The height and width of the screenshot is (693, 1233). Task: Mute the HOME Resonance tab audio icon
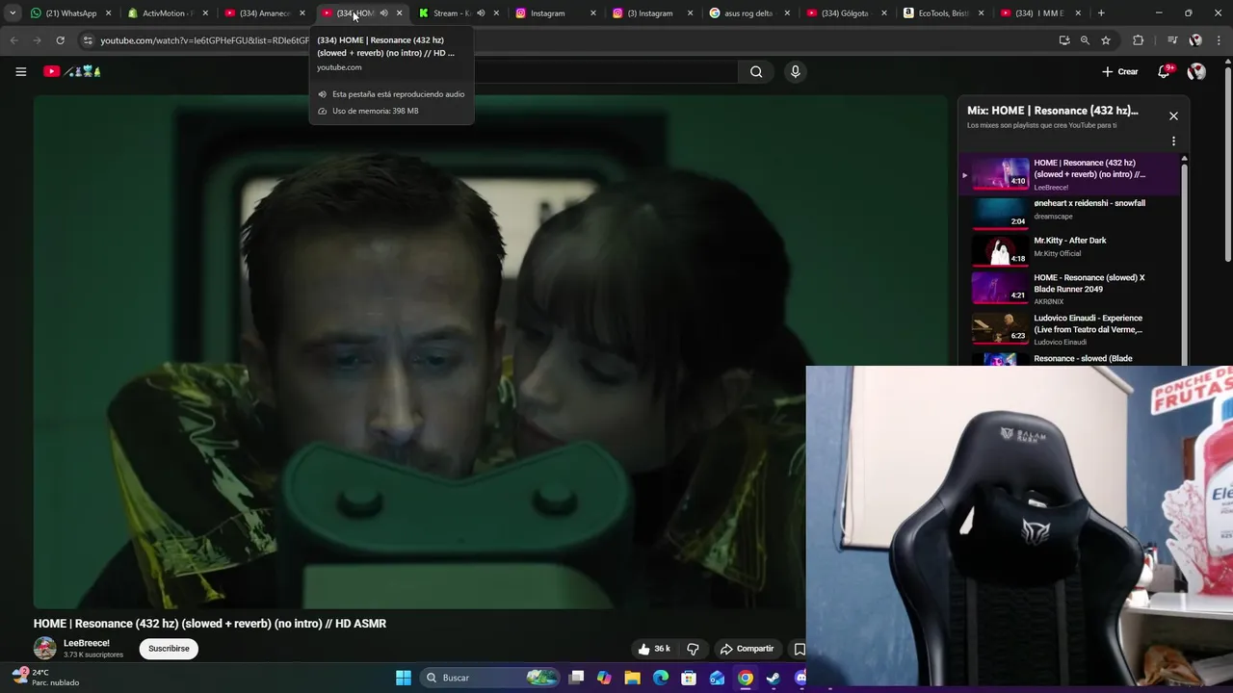(x=383, y=13)
